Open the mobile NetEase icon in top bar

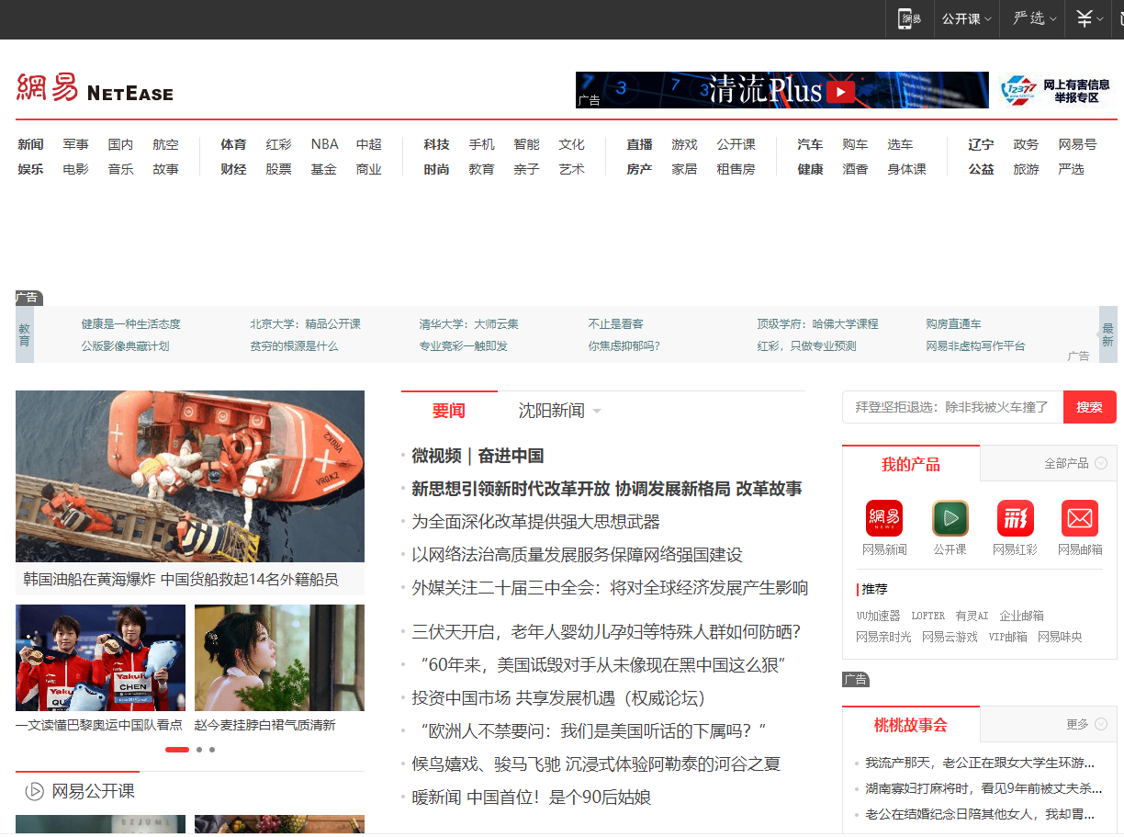pos(909,18)
